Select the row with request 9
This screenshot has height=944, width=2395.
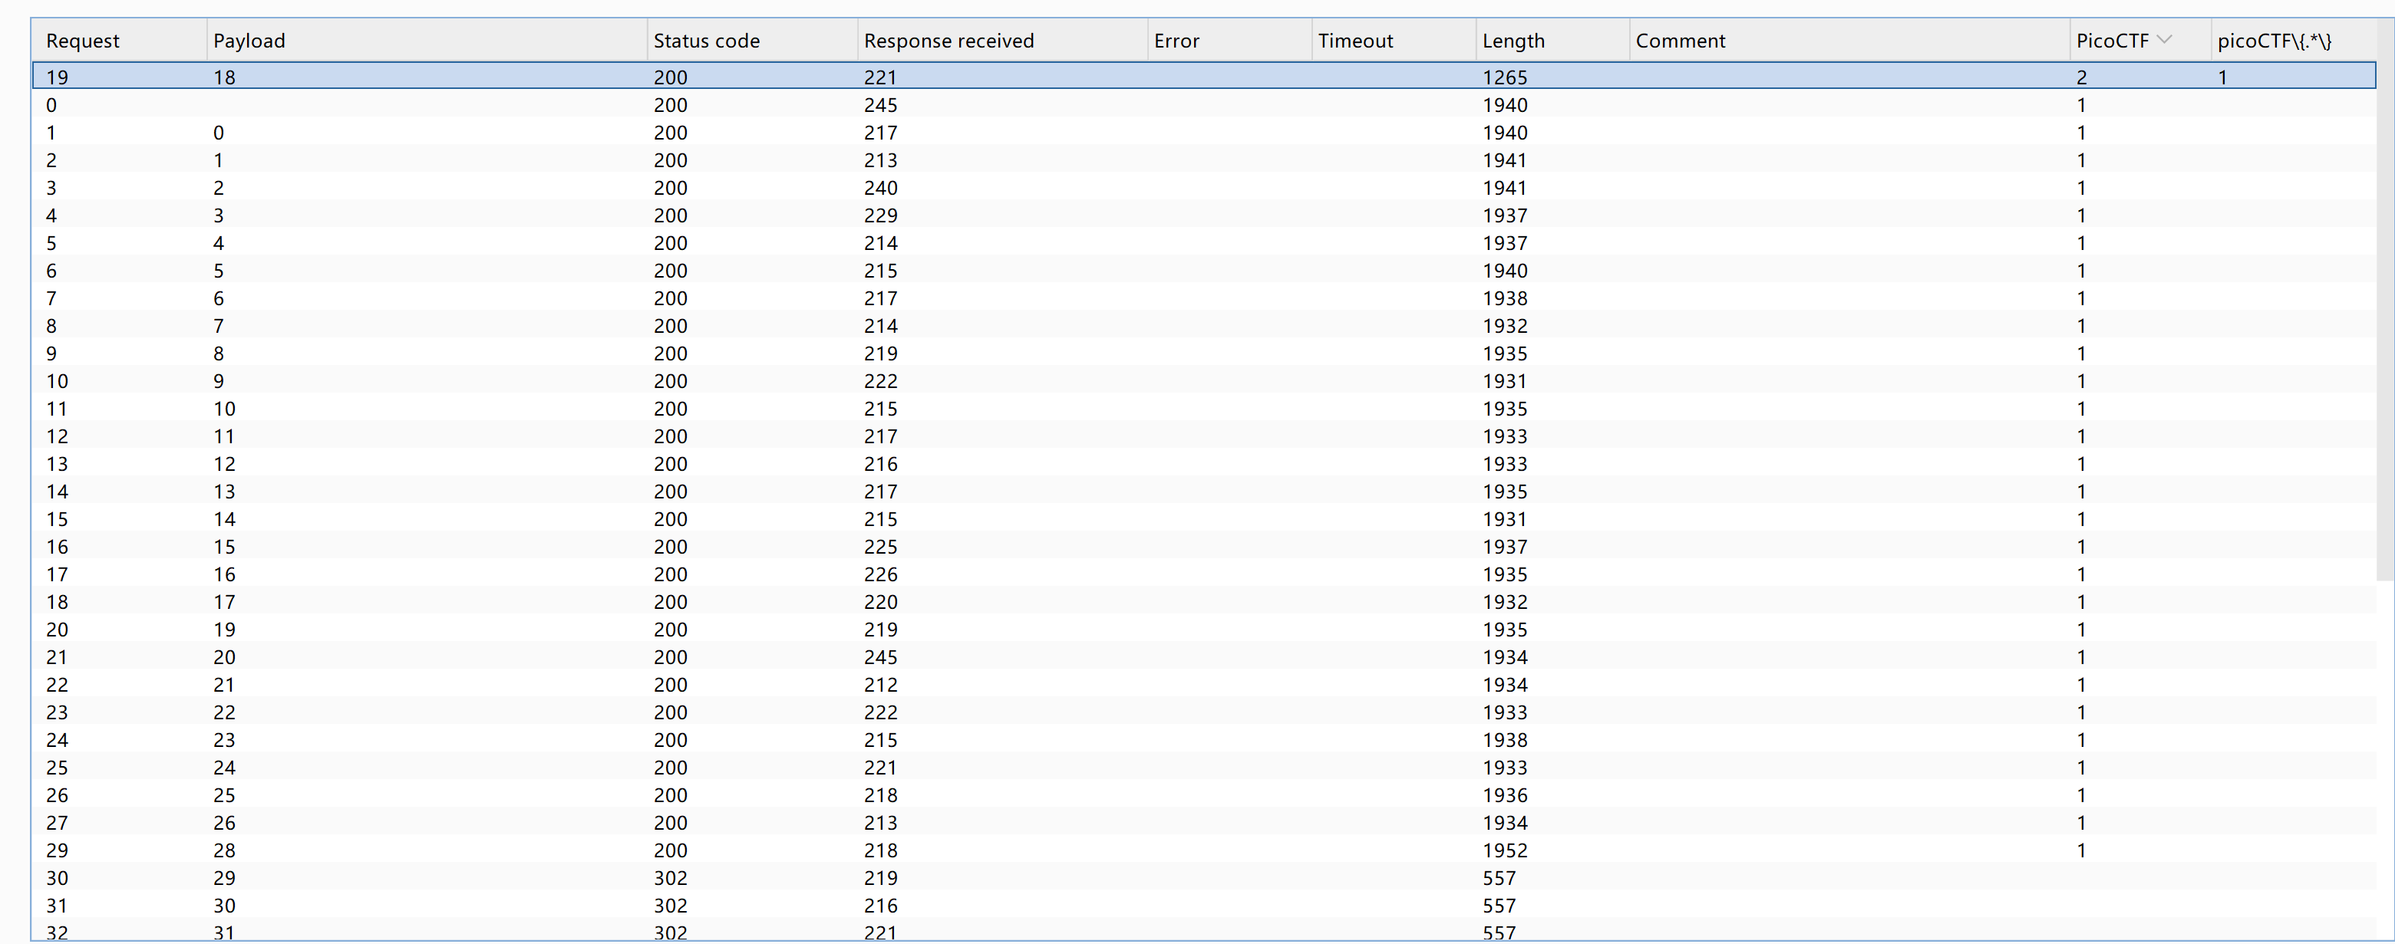[1204, 353]
